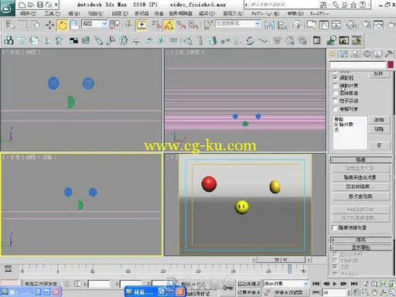Click the Open file icon in title bar
396x297 pixels.
(x=31, y=5)
